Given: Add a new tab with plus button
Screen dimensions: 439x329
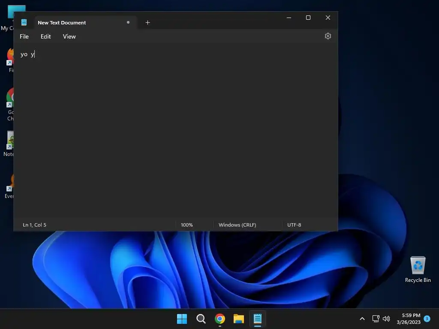Looking at the screenshot, I should [148, 23].
